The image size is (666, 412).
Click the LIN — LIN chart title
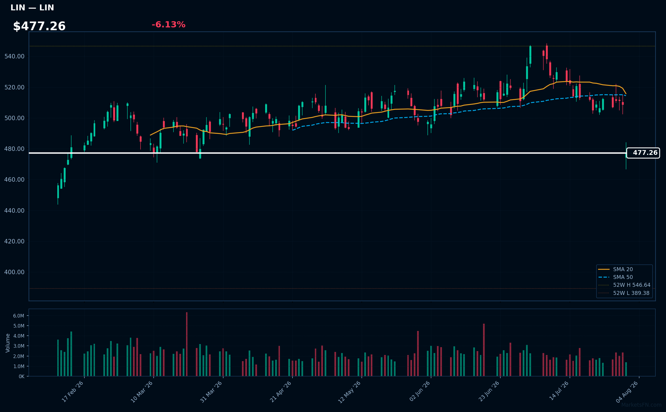(32, 8)
